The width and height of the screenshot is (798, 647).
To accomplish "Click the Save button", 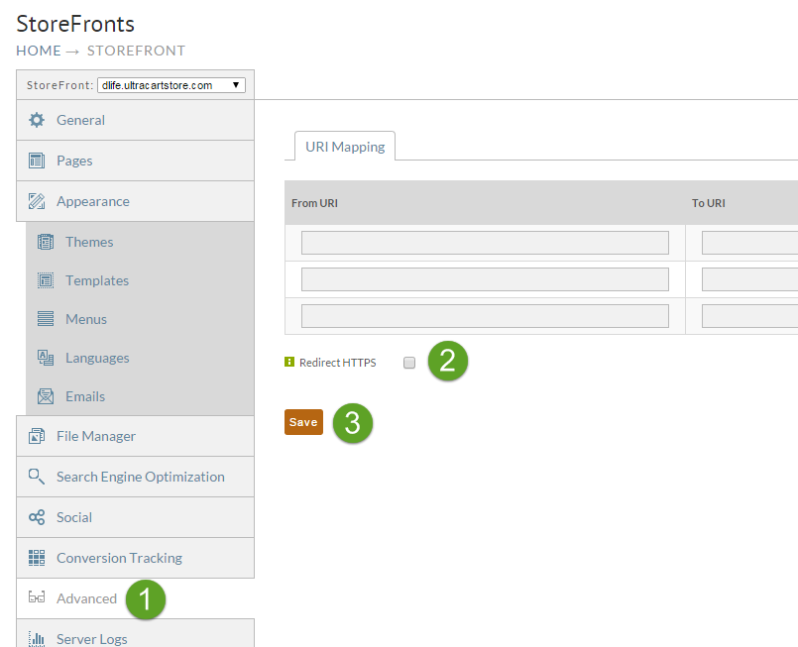I will point(303,422).
